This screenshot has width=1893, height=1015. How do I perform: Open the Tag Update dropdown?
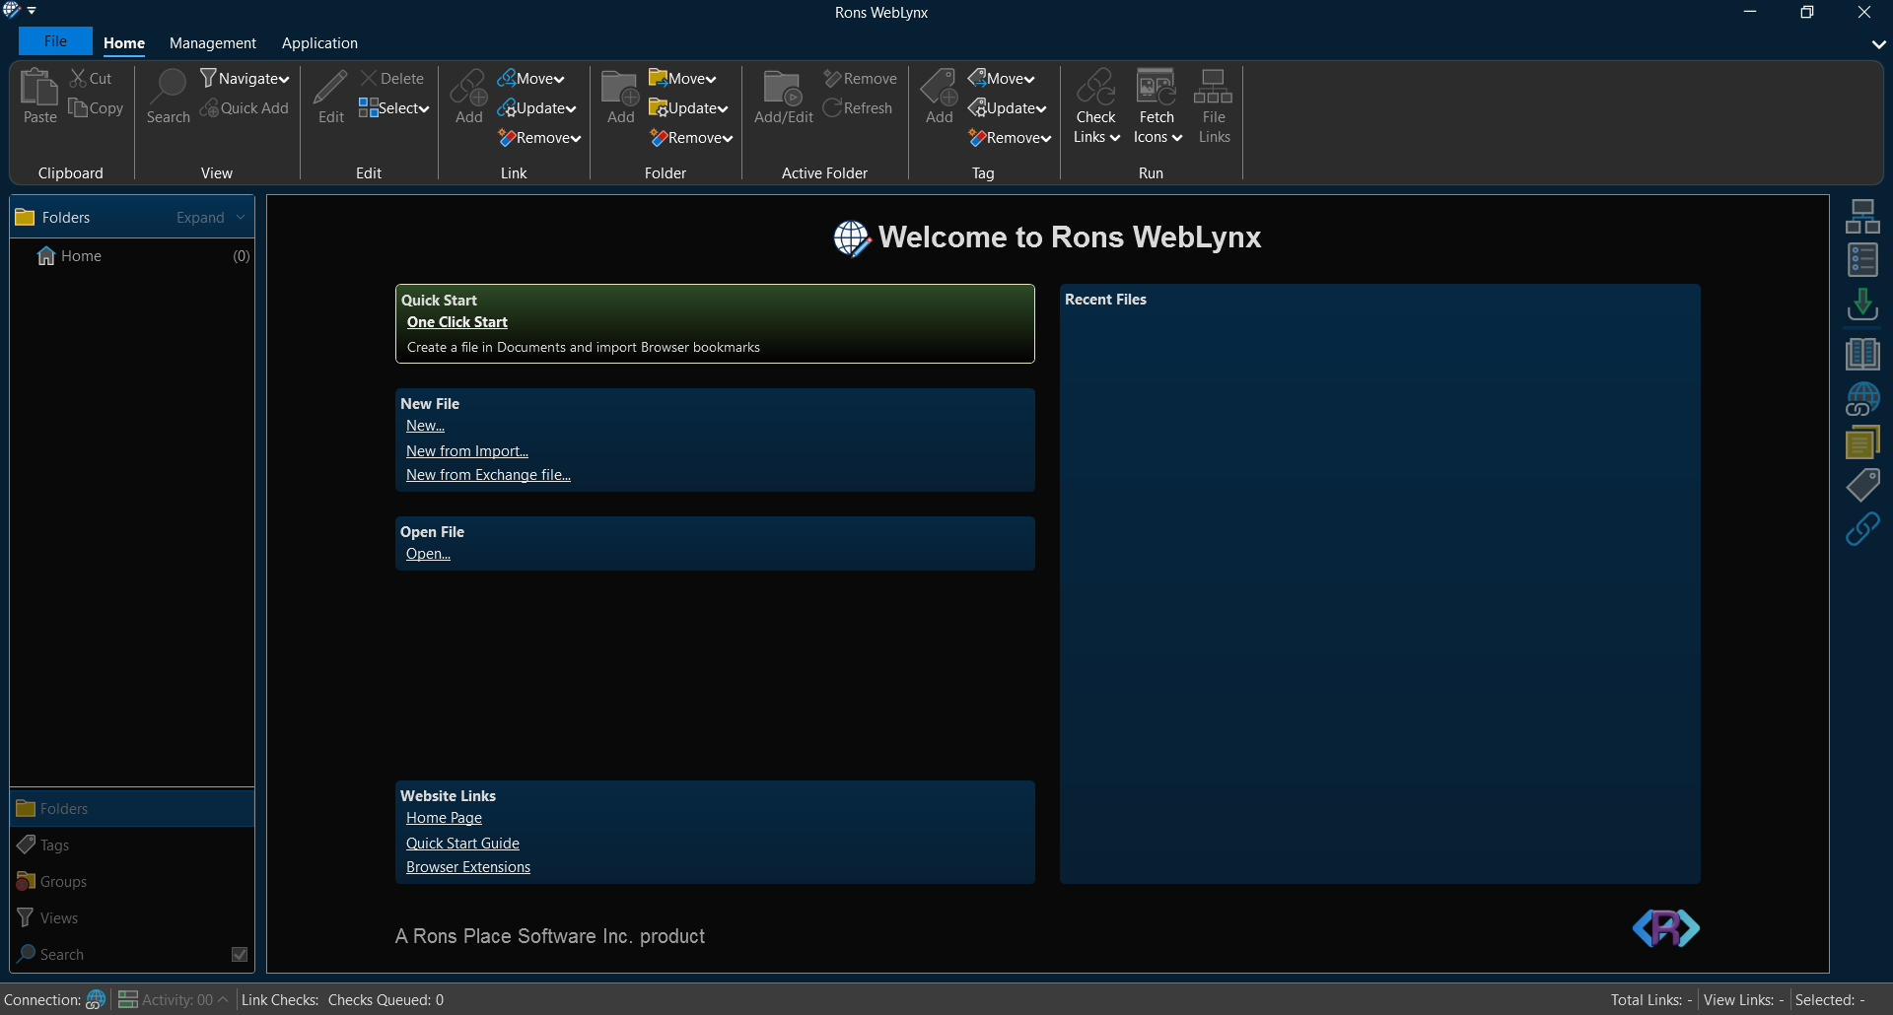1008,108
